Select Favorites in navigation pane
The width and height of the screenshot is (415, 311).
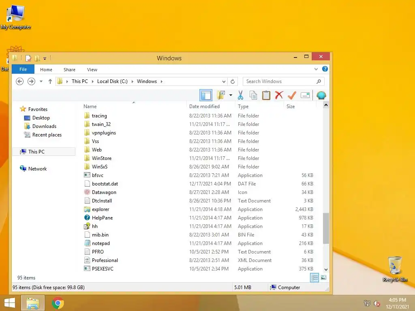pyautogui.click(x=38, y=109)
